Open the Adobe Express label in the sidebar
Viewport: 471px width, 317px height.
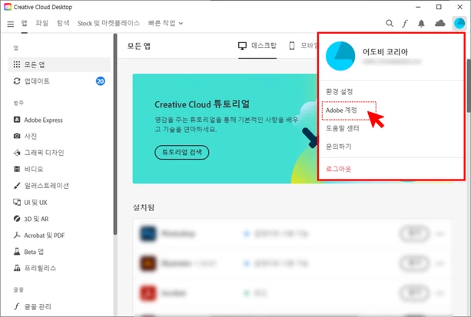coord(44,120)
